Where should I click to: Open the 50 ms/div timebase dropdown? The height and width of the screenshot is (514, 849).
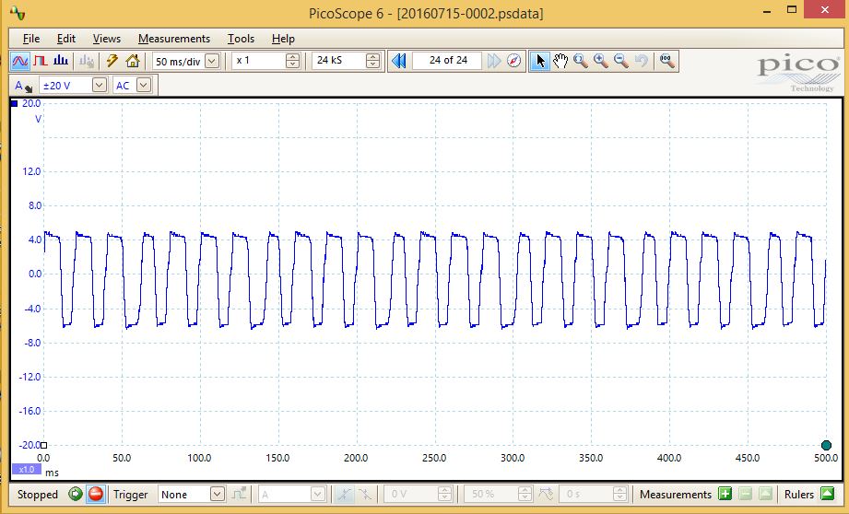click(x=212, y=61)
